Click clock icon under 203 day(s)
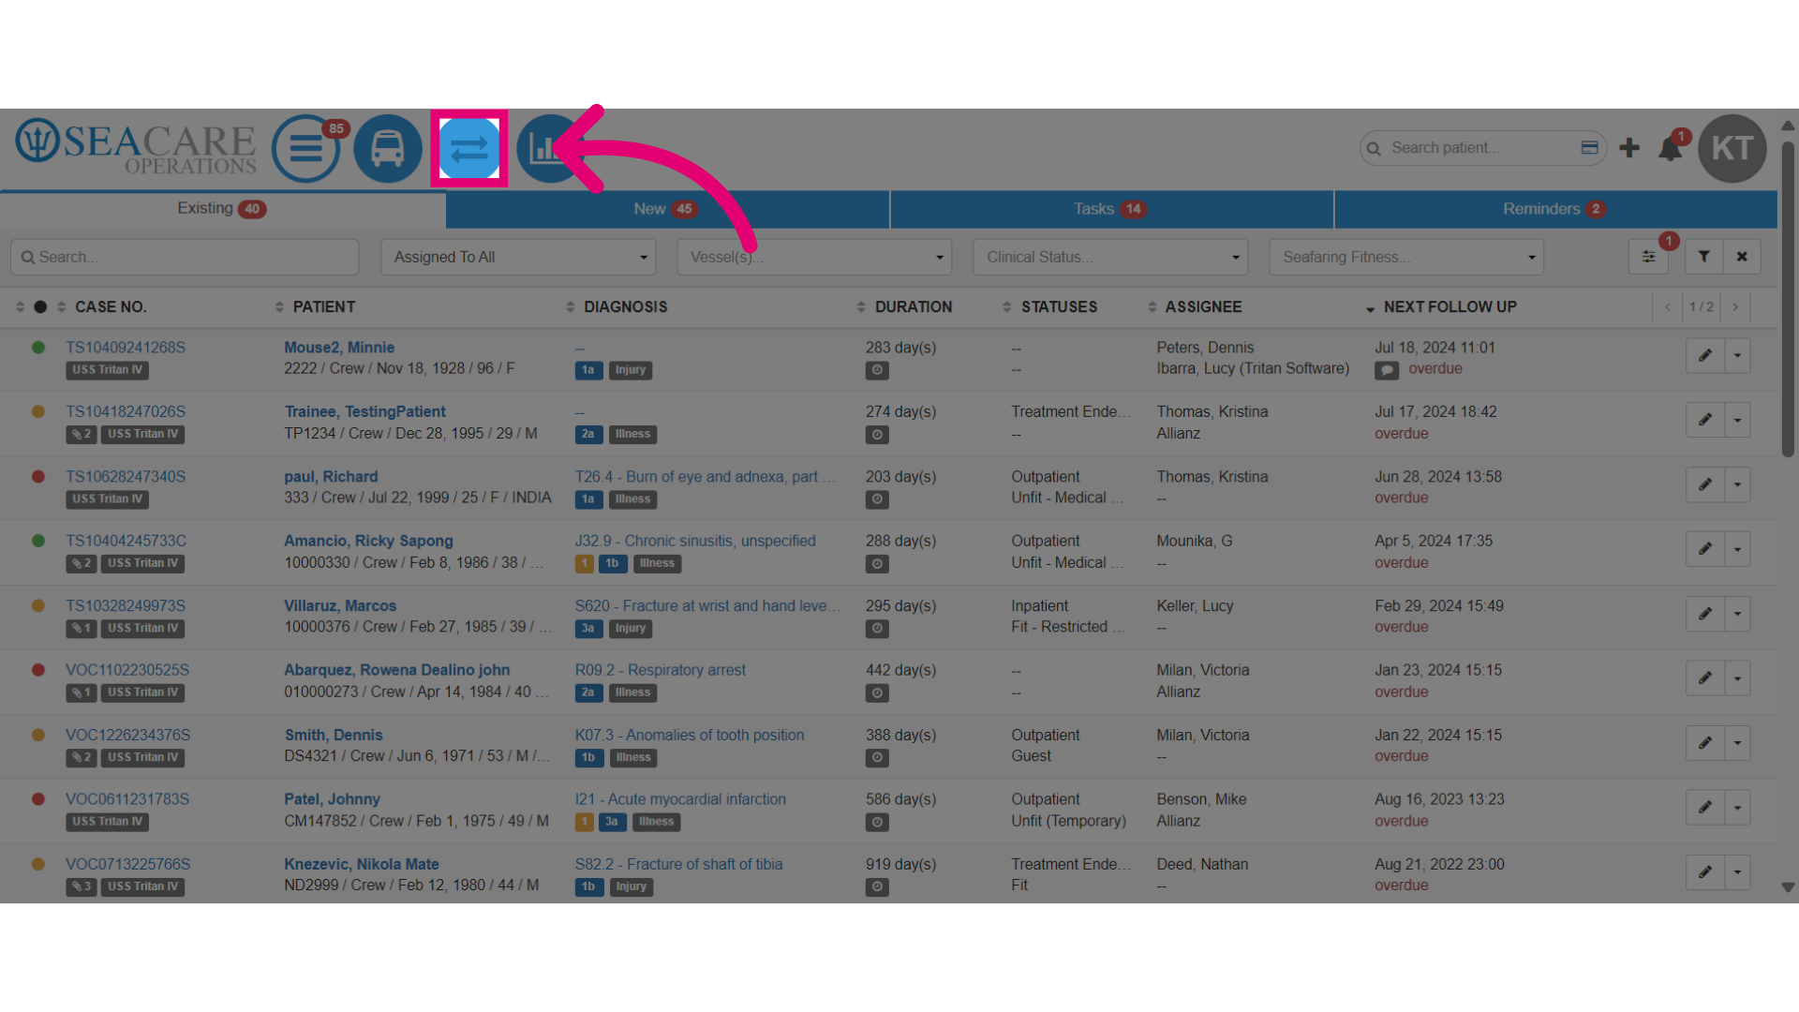This screenshot has width=1799, height=1012. pyautogui.click(x=877, y=499)
